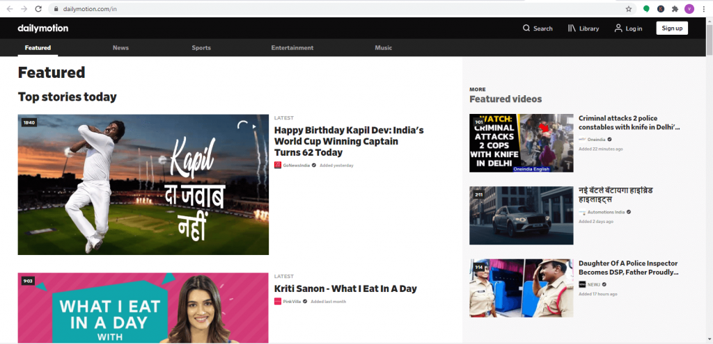Click the 'Added 2 days ago' text

tap(596, 222)
